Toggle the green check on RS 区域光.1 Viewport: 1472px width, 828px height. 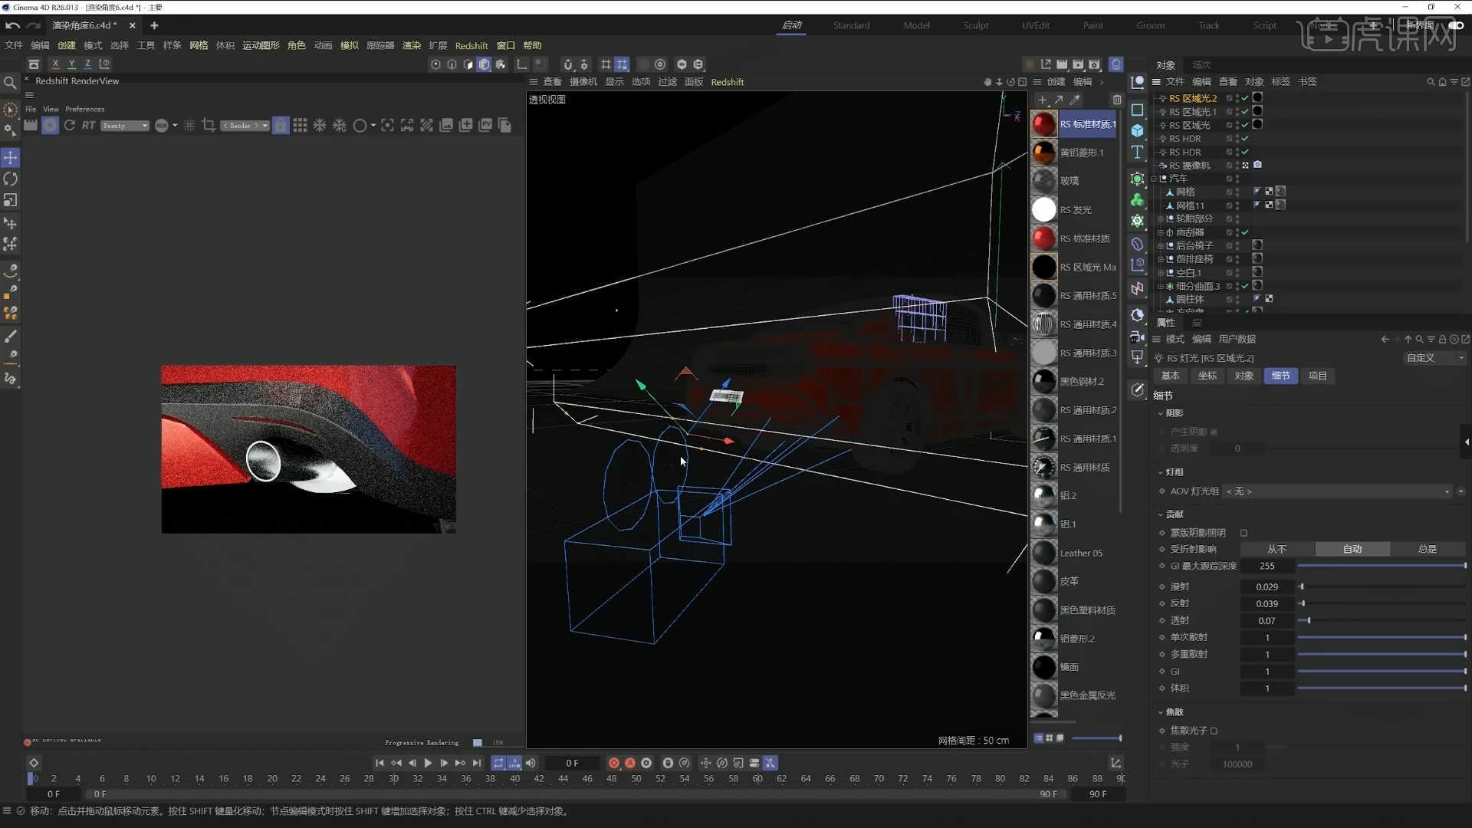(1244, 112)
